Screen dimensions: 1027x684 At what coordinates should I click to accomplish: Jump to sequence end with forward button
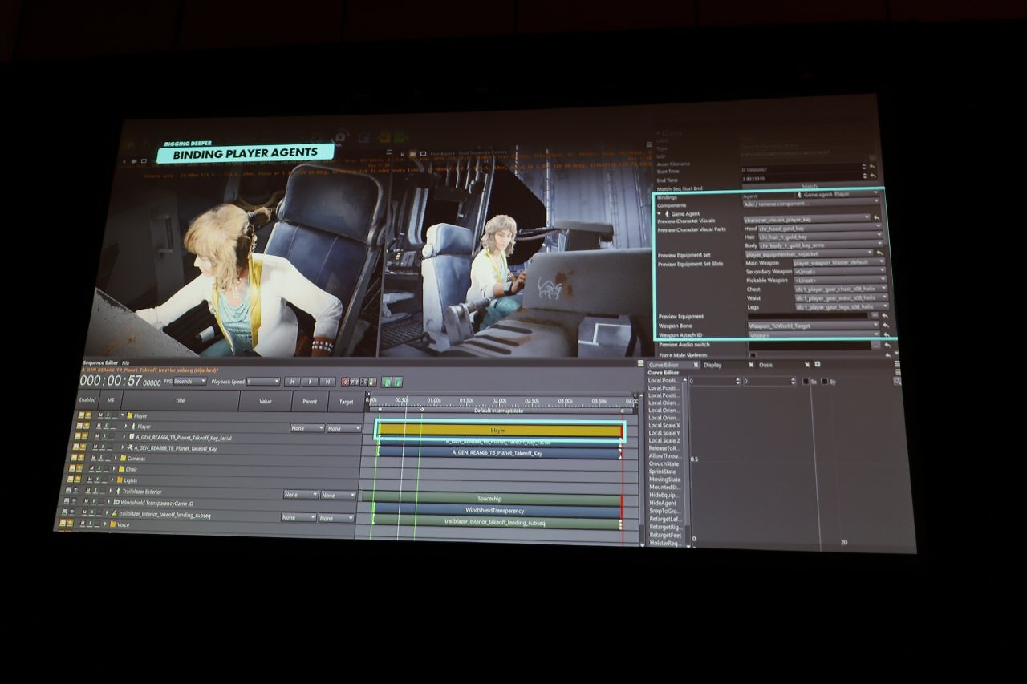[x=327, y=382]
